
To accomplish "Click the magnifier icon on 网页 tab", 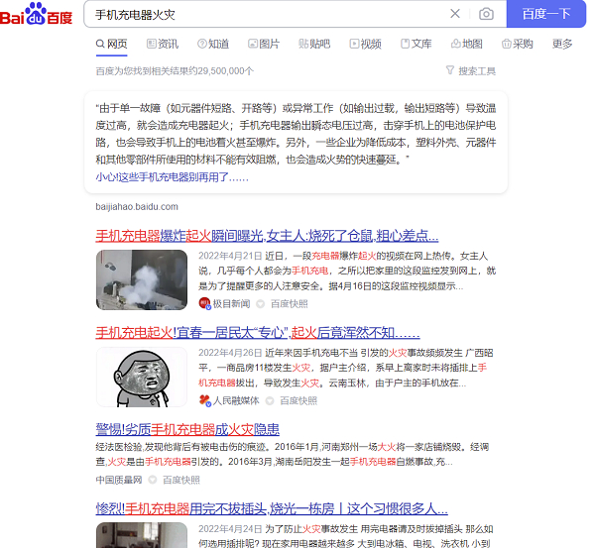I will click(x=100, y=44).
